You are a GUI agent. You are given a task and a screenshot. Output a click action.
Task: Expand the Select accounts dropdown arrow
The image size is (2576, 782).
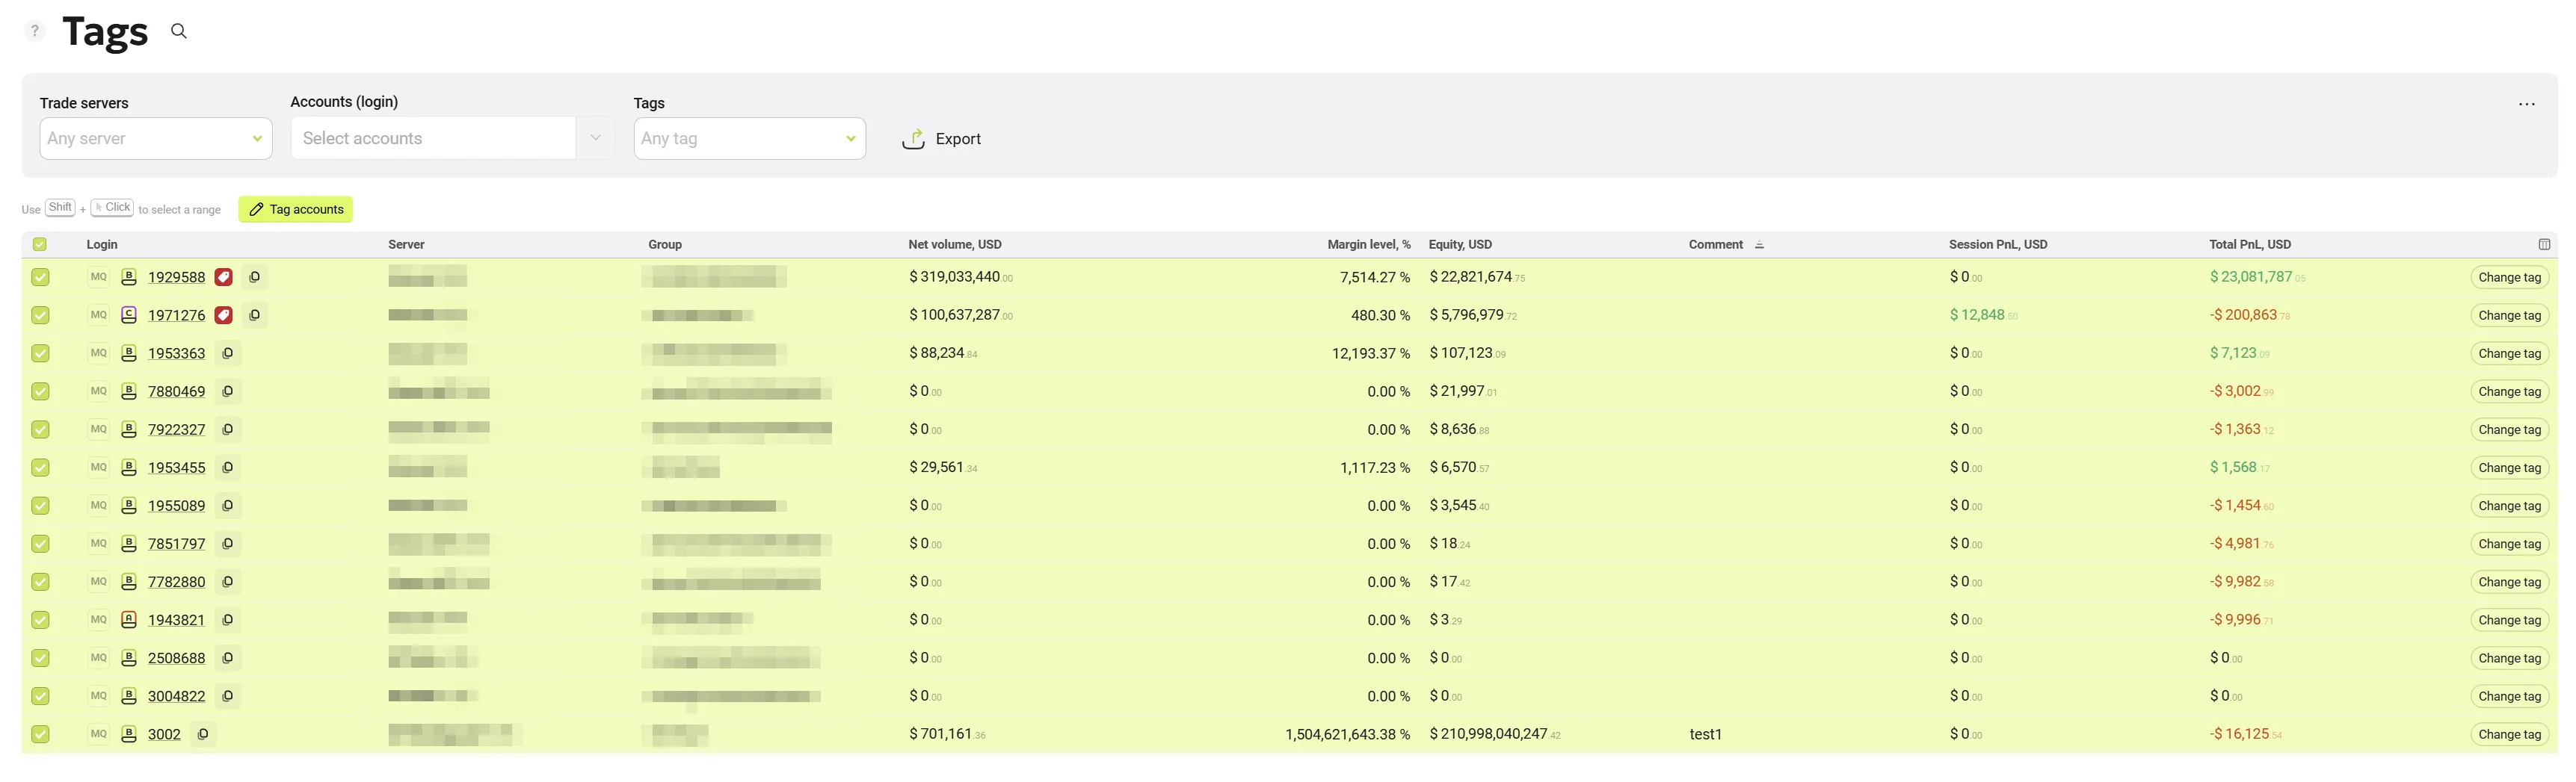point(595,138)
